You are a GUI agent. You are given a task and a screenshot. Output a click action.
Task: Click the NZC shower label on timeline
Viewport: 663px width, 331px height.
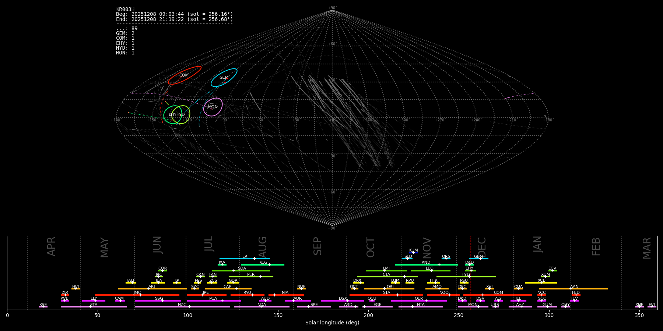182,305
